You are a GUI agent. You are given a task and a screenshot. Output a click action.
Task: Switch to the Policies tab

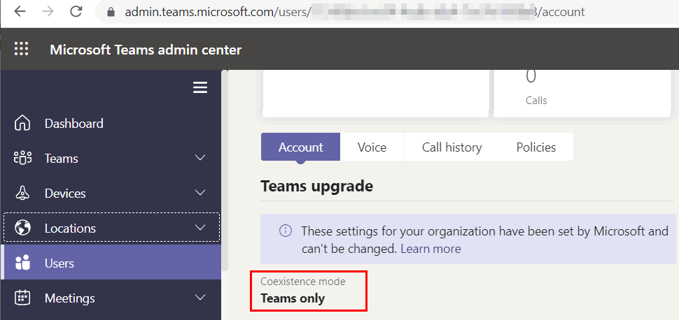pyautogui.click(x=536, y=147)
